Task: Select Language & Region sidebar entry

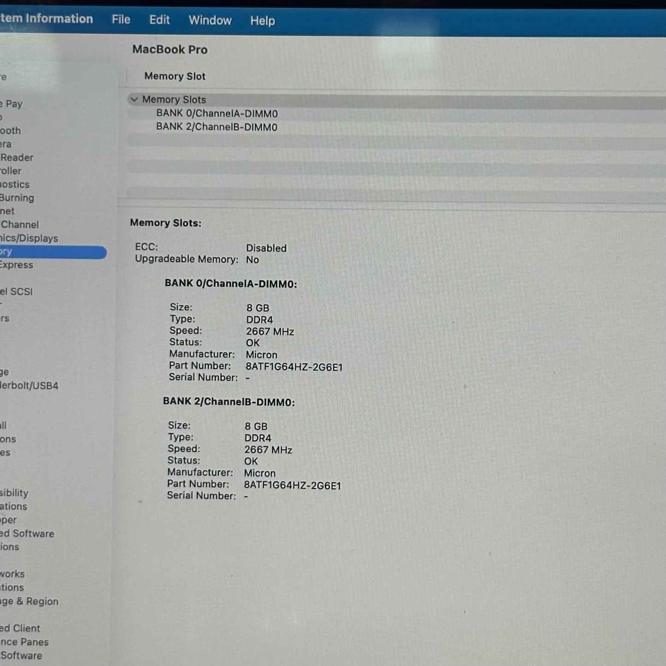Action: pyautogui.click(x=29, y=601)
